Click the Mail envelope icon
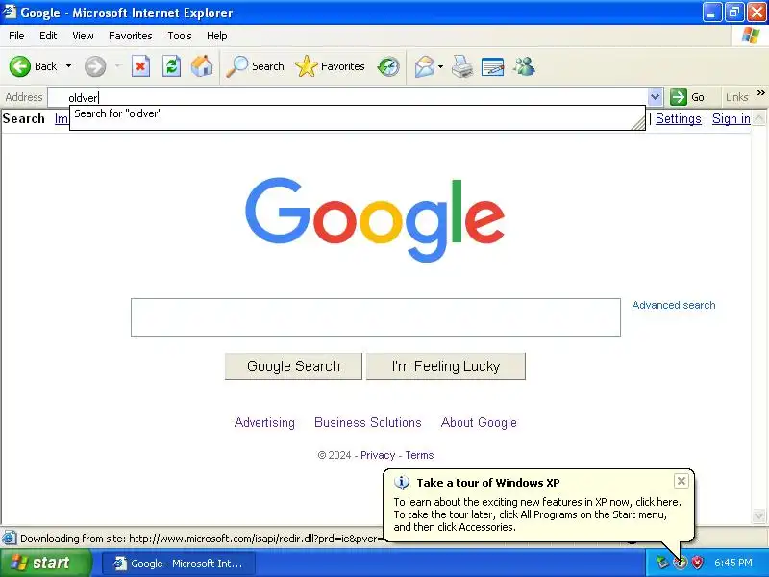The height and width of the screenshot is (577, 769). [425, 66]
